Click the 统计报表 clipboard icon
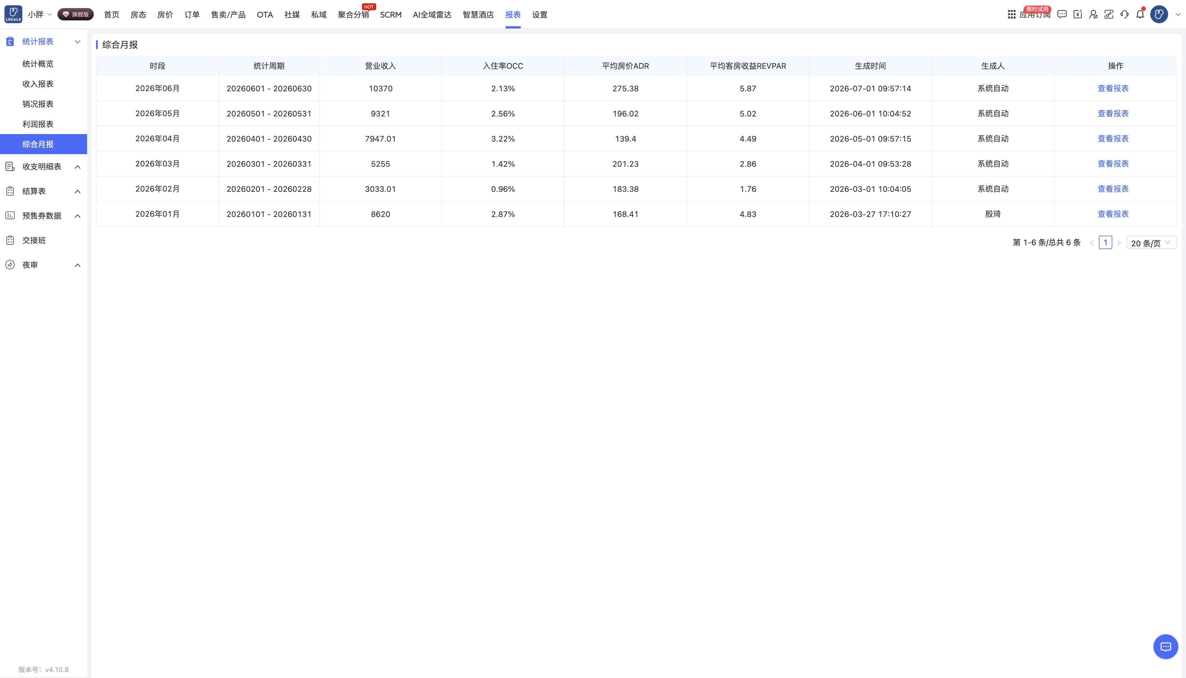 (x=10, y=41)
